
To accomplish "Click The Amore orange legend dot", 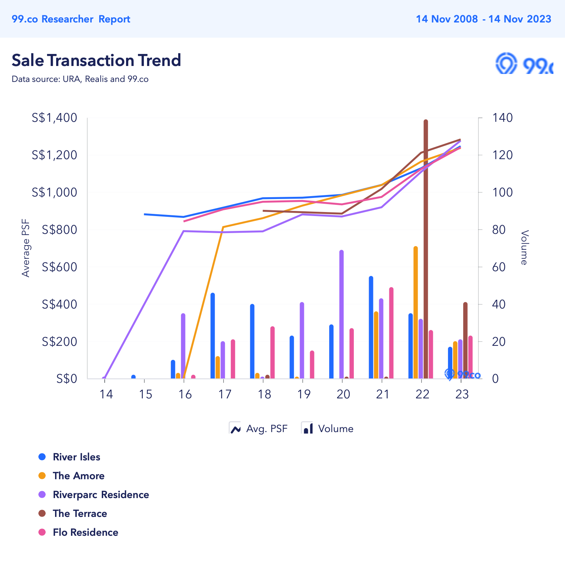I will tap(42, 476).
